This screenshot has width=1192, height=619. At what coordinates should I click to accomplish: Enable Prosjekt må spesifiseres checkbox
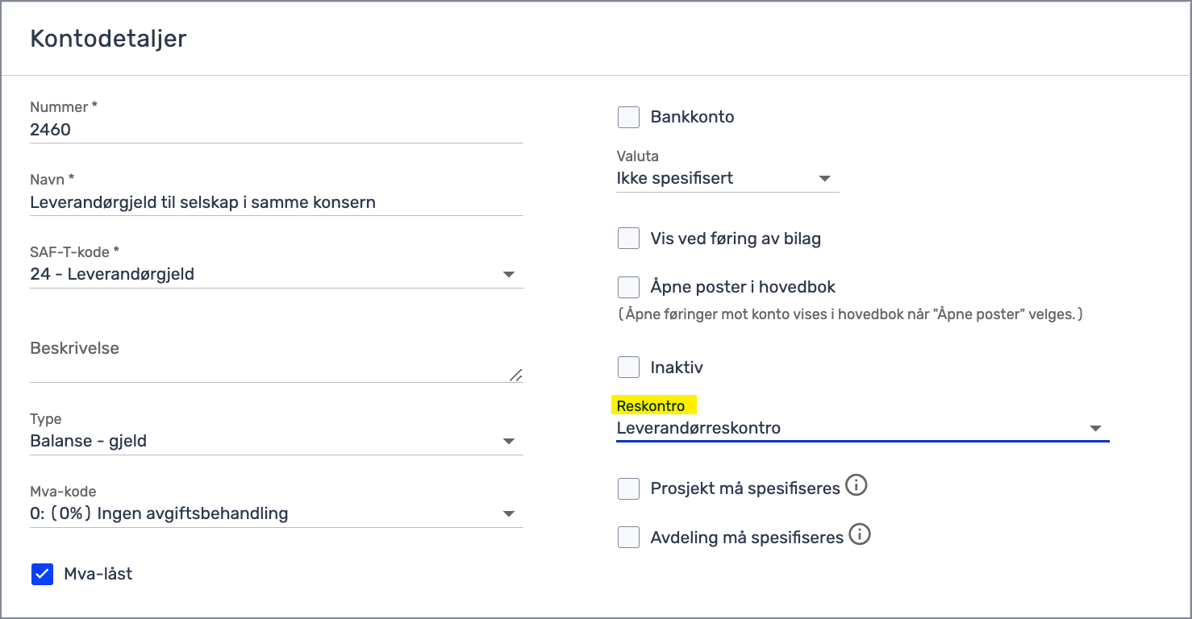(628, 488)
